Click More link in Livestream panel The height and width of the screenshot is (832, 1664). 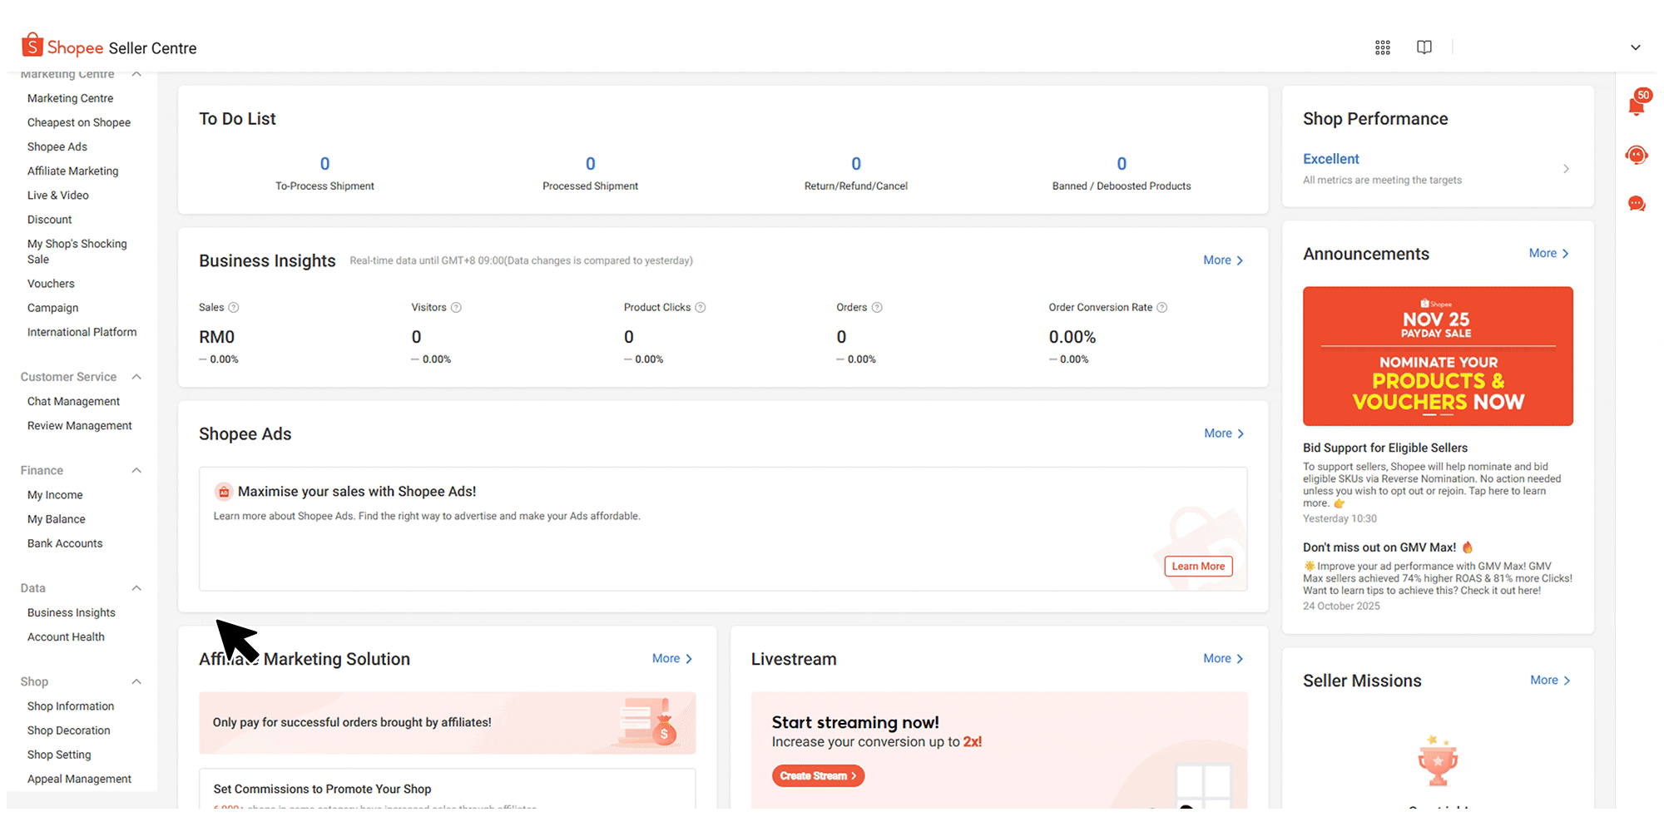[x=1223, y=659]
